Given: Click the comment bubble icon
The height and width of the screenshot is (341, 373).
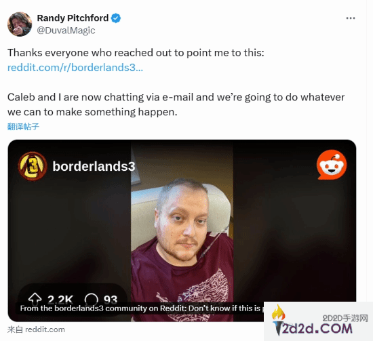Looking at the screenshot, I should pyautogui.click(x=92, y=299).
